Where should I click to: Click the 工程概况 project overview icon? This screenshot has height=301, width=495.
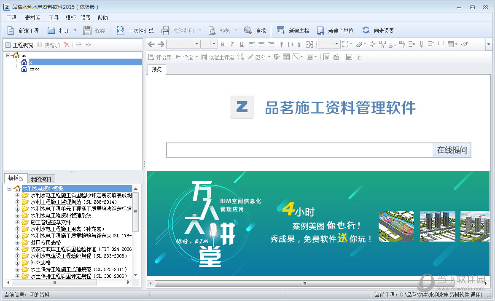8,45
